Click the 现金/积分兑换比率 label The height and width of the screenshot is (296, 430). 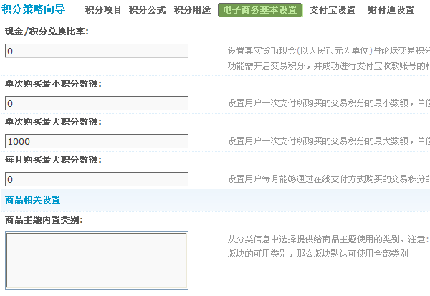coord(46,32)
